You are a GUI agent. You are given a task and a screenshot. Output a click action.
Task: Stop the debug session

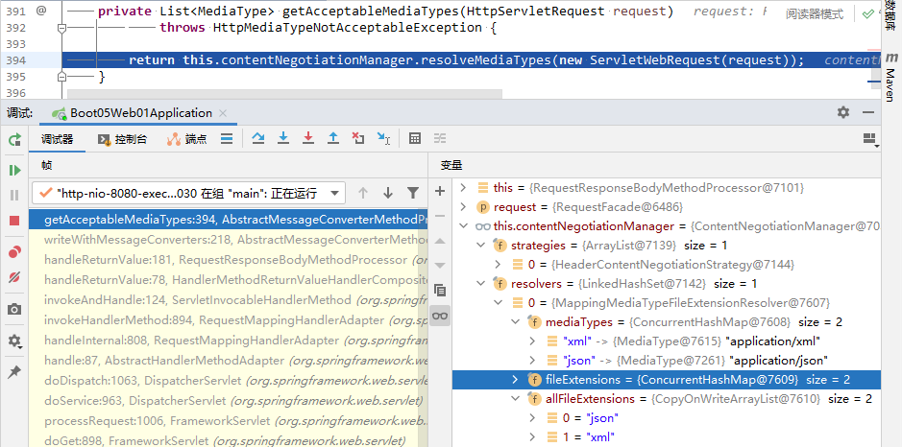[x=15, y=221]
